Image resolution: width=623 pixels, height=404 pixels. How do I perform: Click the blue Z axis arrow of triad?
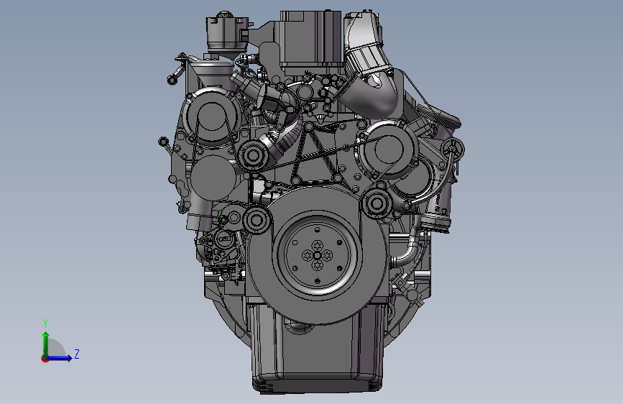point(59,358)
